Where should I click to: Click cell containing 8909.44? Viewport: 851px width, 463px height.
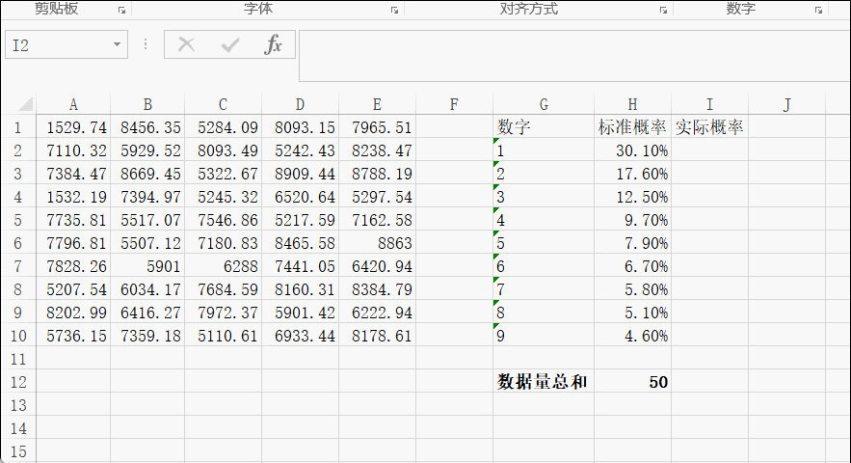[300, 174]
